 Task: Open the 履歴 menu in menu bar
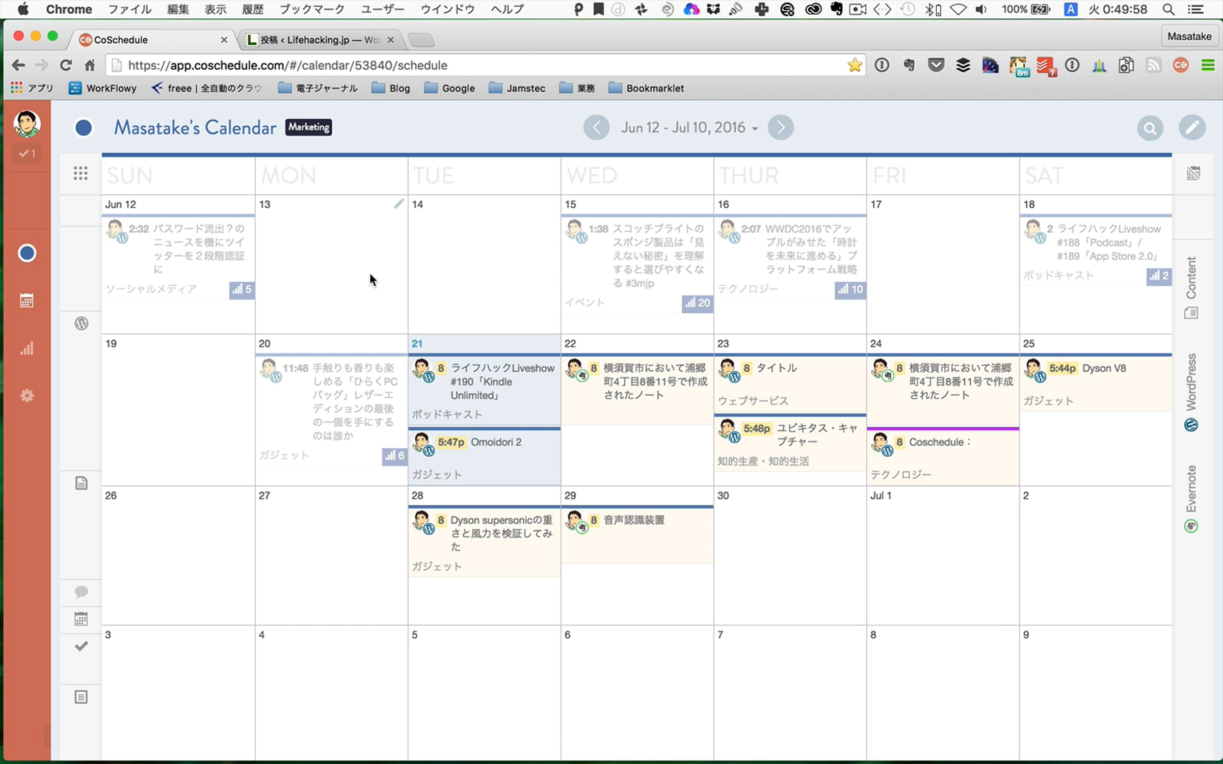(x=253, y=9)
